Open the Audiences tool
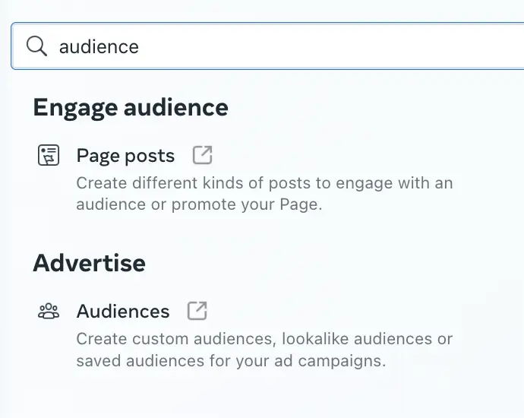The width and height of the screenshot is (524, 418). (x=123, y=312)
